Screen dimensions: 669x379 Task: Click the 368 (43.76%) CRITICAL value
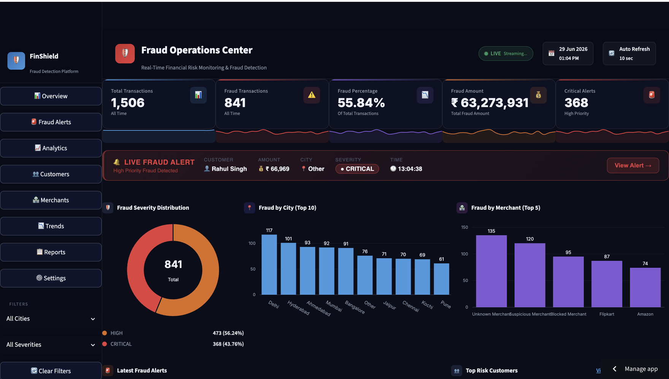coord(228,344)
